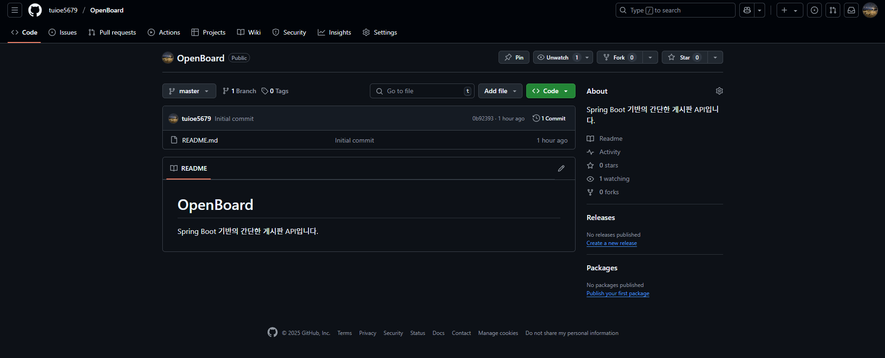View the 1 watching link

[x=608, y=179]
